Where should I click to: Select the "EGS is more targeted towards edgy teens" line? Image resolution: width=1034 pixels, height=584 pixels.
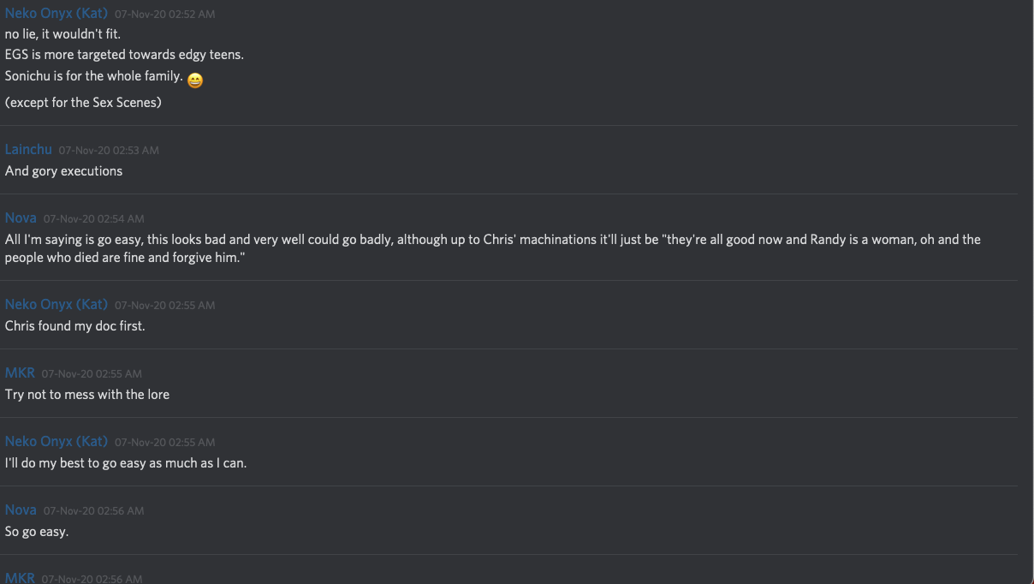[x=124, y=55]
